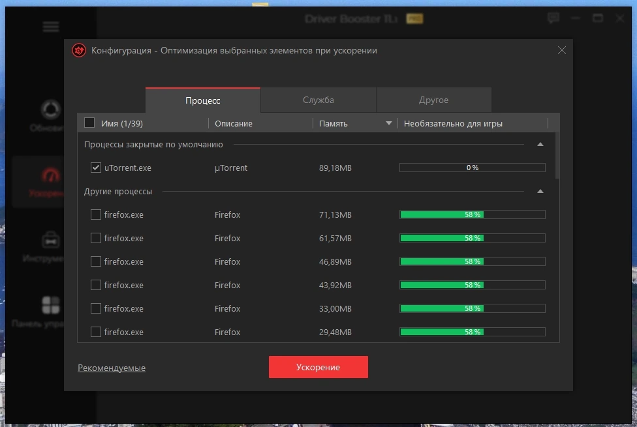
Task: Open the Рекомендуемые link
Action: click(112, 368)
